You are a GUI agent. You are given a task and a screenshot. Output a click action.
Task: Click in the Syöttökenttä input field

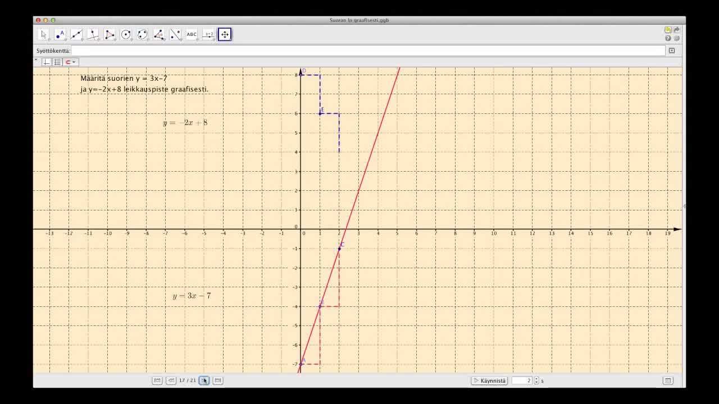tap(368, 50)
